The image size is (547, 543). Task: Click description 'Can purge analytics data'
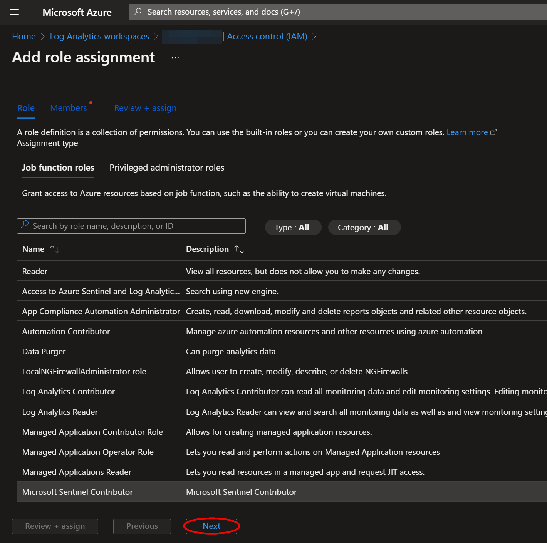click(x=231, y=351)
